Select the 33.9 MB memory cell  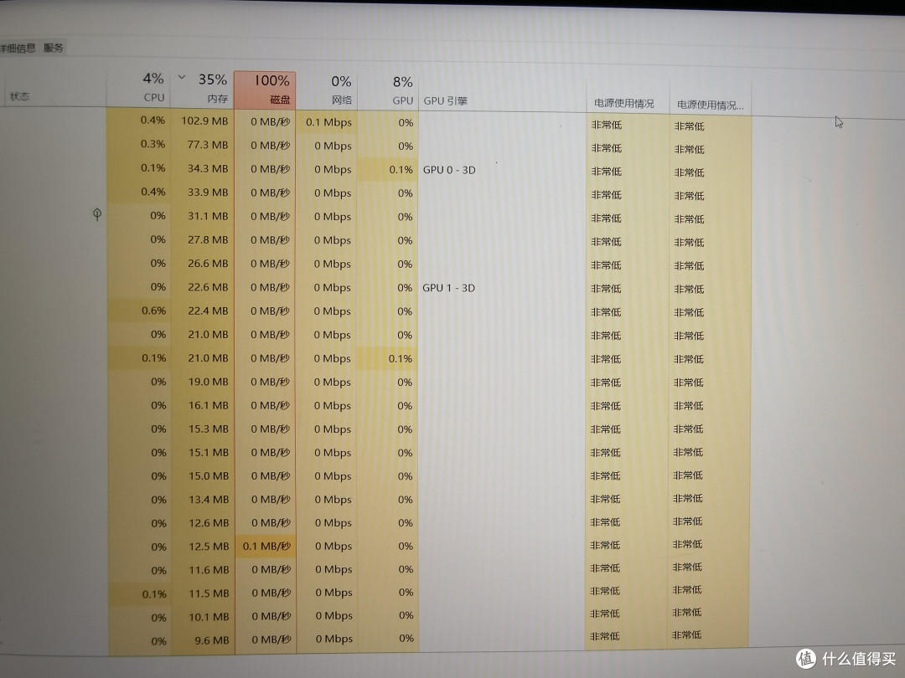203,192
